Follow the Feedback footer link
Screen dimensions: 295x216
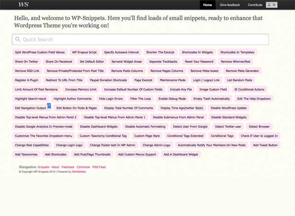(x=68, y=167)
